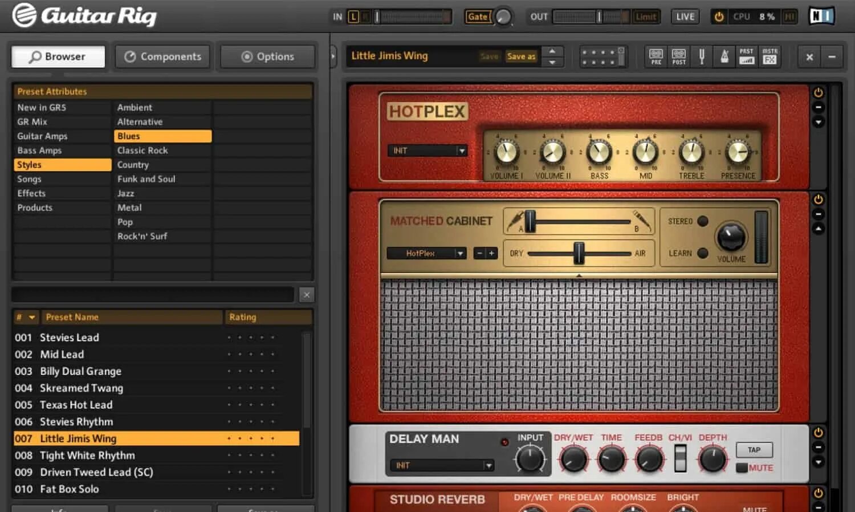
Task: Load preset 008 Tight White Rhythm
Action: [156, 456]
